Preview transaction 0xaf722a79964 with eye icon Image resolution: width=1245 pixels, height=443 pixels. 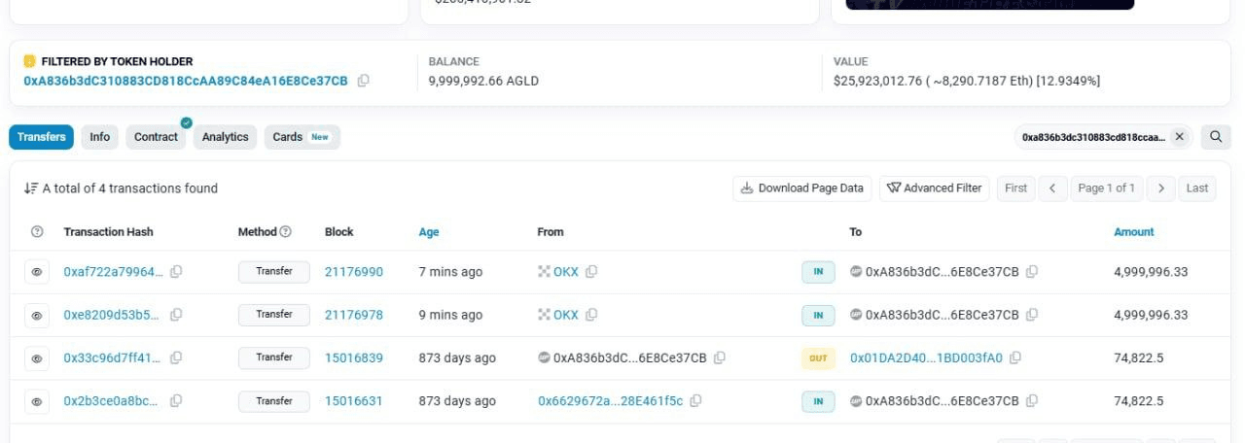(37, 272)
